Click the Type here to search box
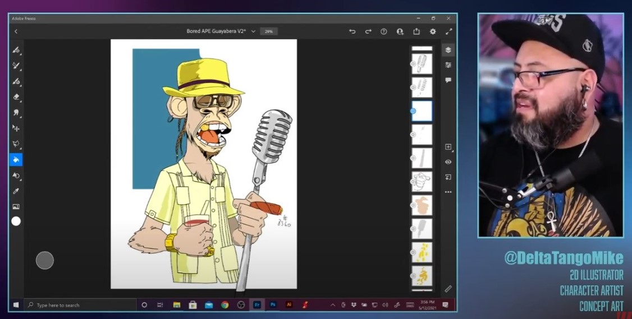632x319 pixels. pyautogui.click(x=80, y=305)
